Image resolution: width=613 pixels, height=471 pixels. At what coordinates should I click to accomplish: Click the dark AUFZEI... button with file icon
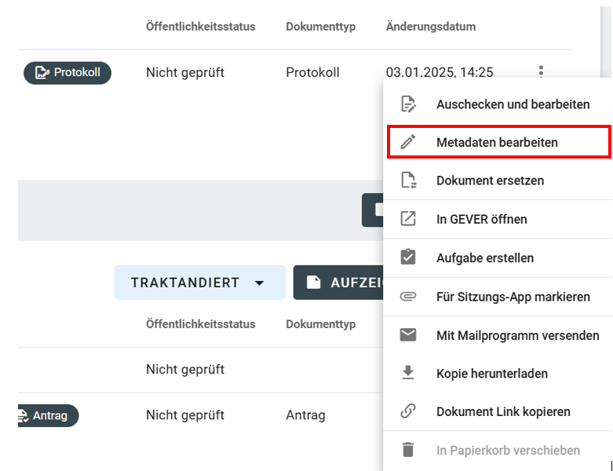[338, 283]
